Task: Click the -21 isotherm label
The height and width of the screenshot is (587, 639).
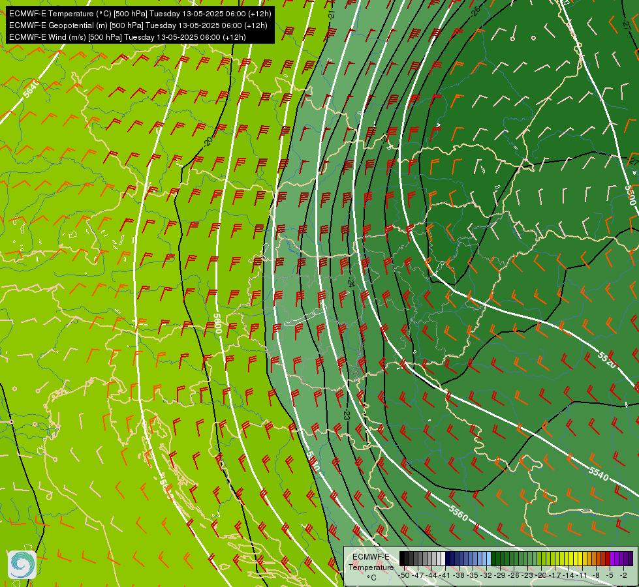Action: 332,14
